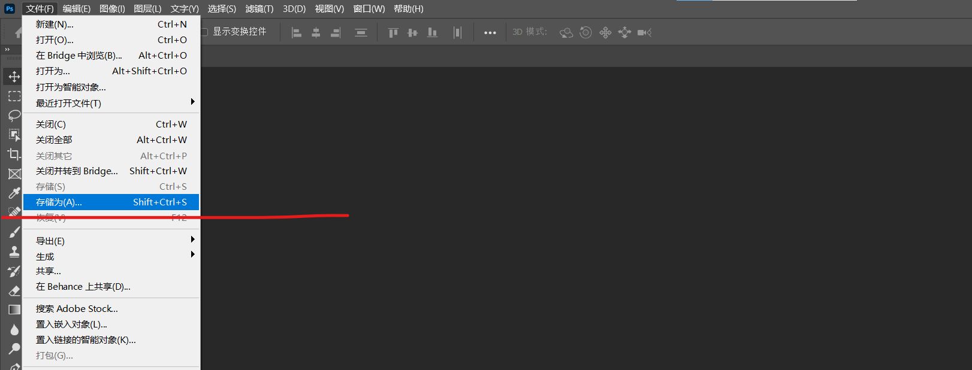Open the three-dot more alignment options
972x370 pixels.
point(490,32)
